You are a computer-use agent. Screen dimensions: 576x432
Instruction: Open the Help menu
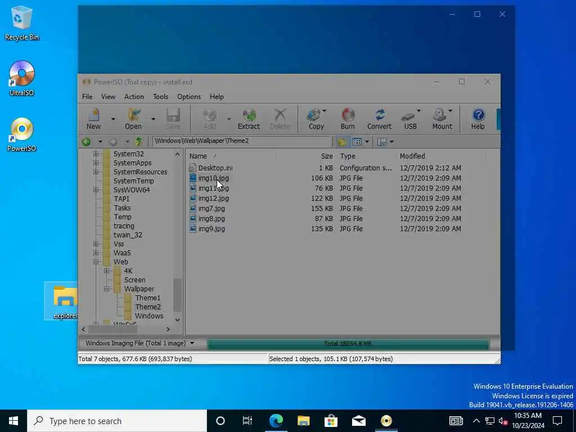tap(217, 97)
